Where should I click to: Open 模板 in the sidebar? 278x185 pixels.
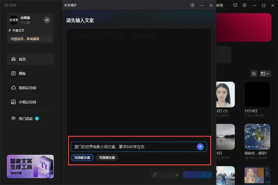coord(30,73)
